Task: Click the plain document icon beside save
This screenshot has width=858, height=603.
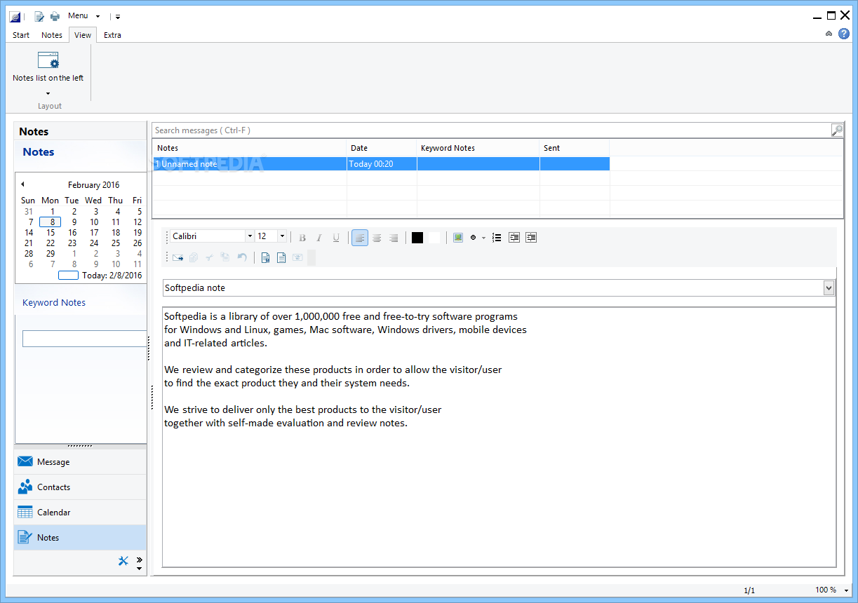Action: coord(281,257)
